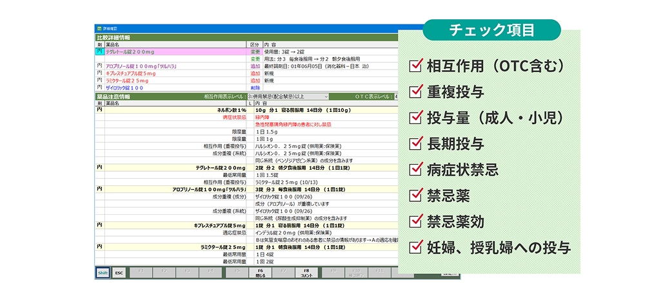The height and width of the screenshot is (299, 663).
Task: Toggle the 相互作用（OTC含む） checkbox
Action: (x=417, y=66)
